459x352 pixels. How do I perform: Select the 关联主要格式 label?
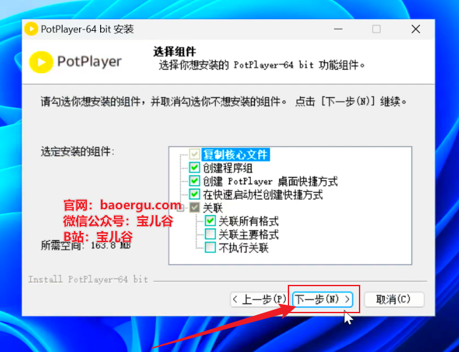pyautogui.click(x=248, y=234)
